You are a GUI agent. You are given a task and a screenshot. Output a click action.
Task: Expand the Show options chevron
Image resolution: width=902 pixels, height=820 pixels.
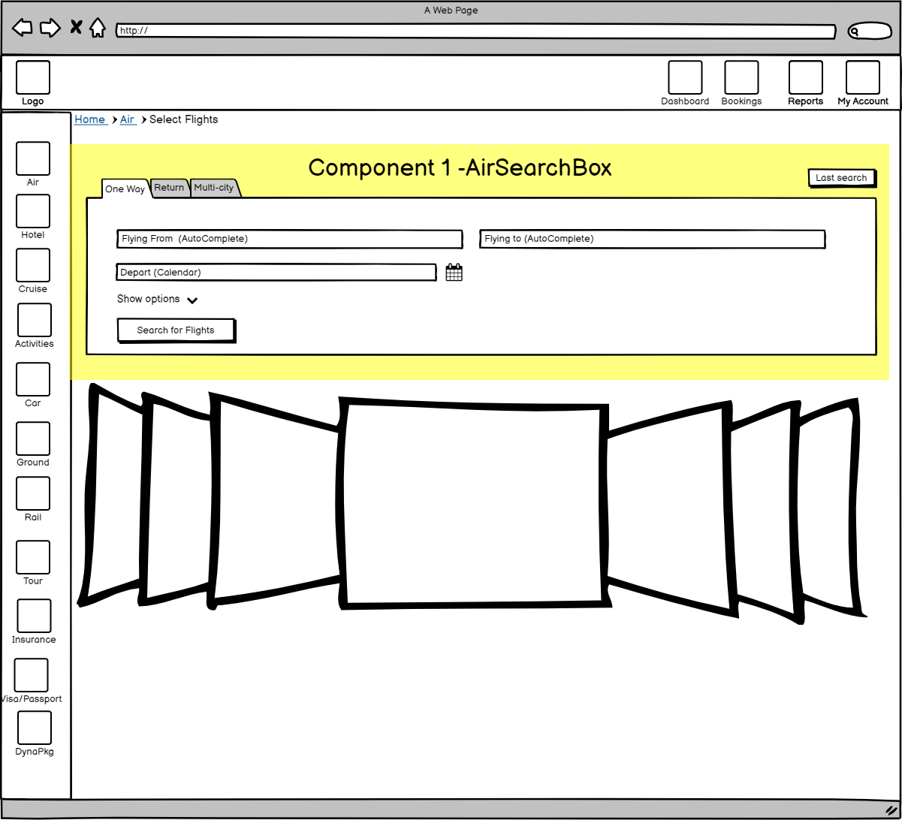point(192,300)
